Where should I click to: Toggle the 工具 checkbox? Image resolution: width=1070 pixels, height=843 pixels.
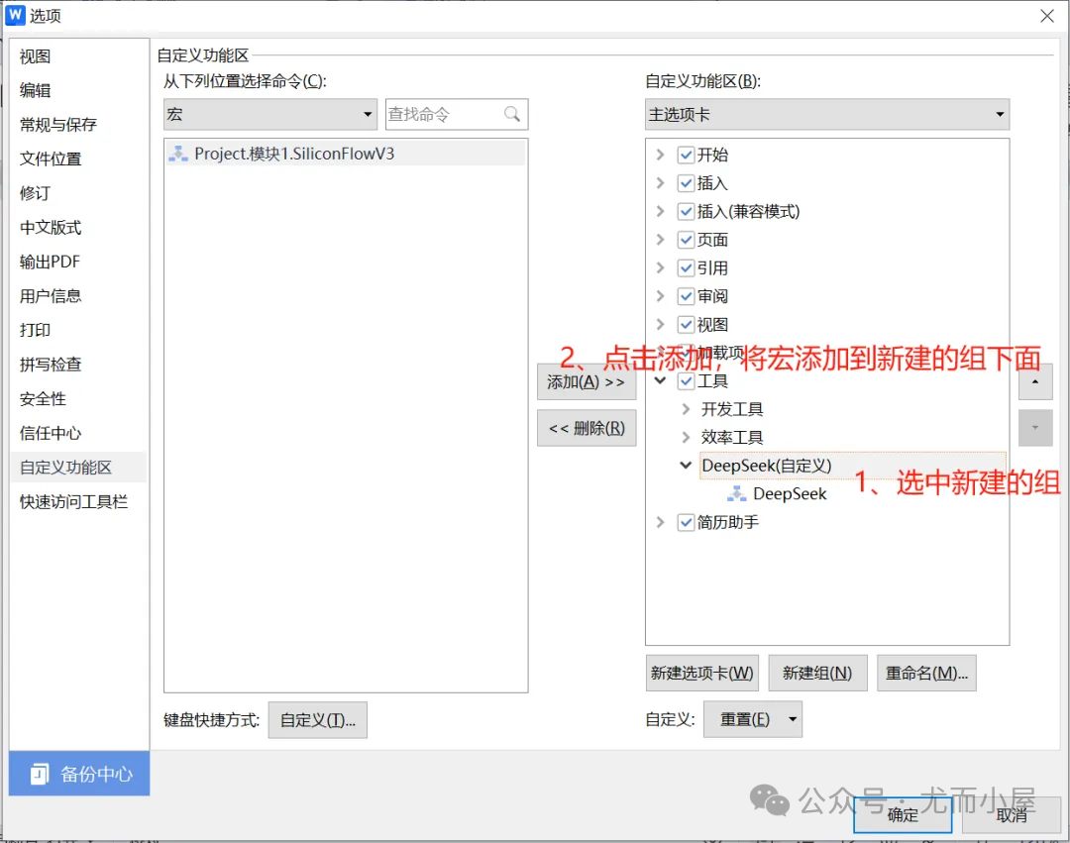coord(686,381)
